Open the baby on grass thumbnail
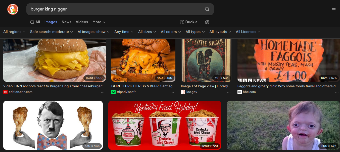The width and height of the screenshot is (340, 152). (x=283, y=125)
